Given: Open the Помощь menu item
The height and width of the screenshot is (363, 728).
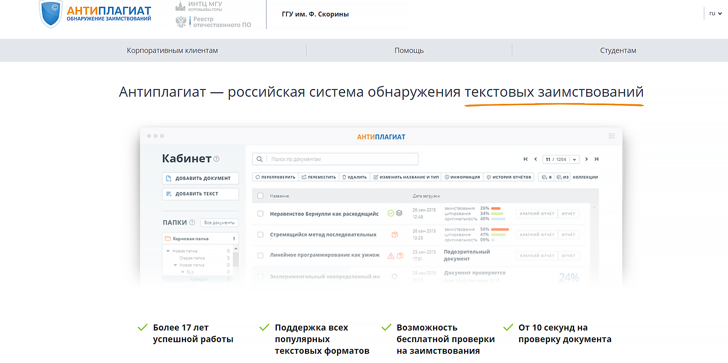Looking at the screenshot, I should coord(409,51).
